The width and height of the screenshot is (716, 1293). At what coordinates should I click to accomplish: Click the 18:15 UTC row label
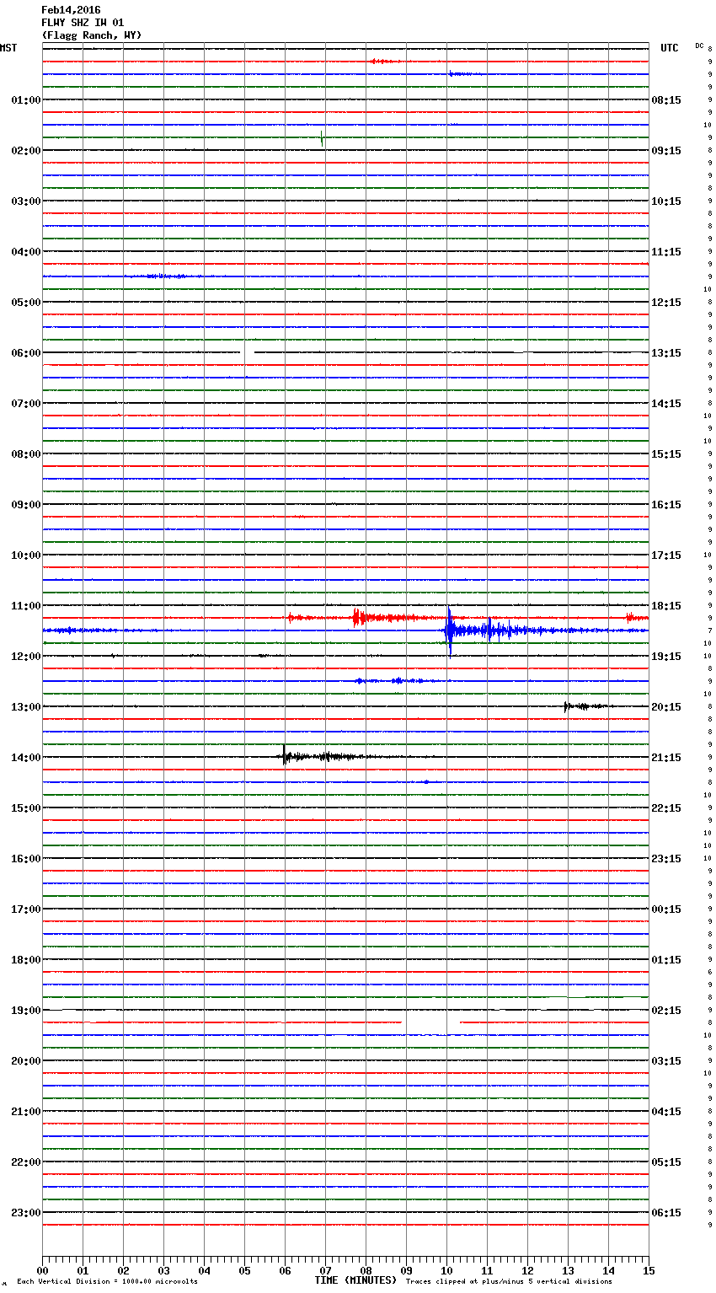coord(666,606)
